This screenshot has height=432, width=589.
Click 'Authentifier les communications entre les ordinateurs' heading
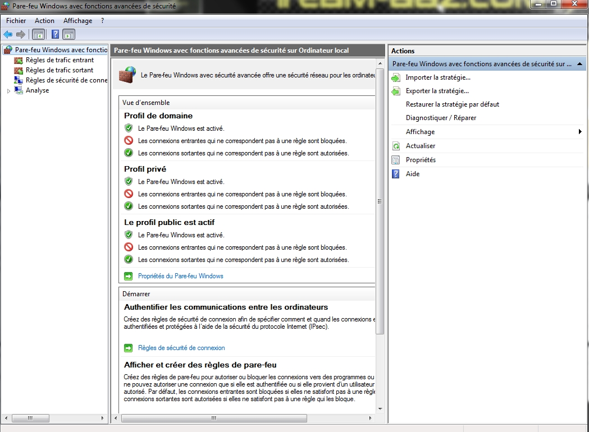click(226, 307)
